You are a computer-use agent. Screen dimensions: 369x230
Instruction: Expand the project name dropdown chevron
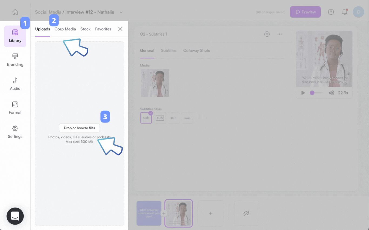121,12
